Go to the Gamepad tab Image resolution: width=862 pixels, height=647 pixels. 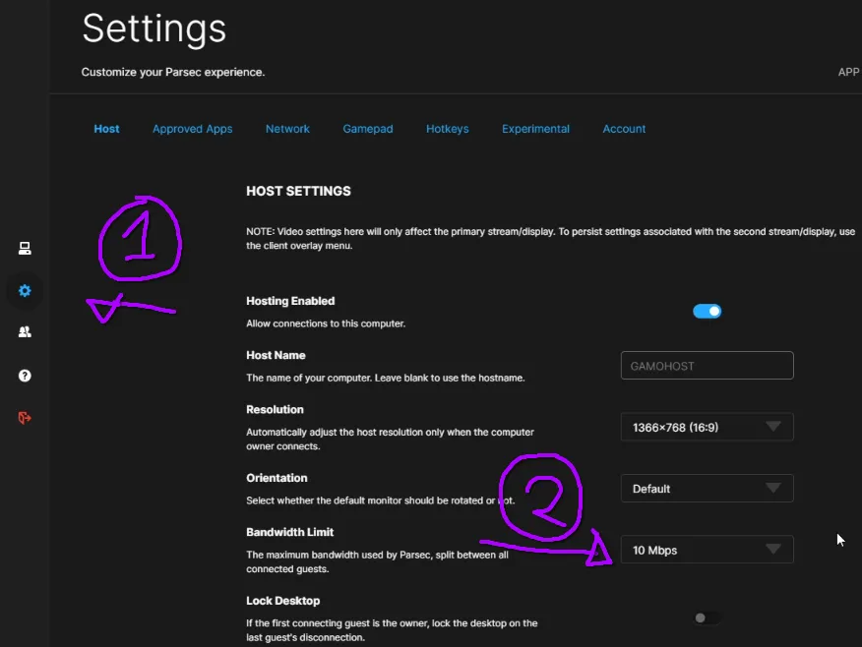(x=368, y=129)
